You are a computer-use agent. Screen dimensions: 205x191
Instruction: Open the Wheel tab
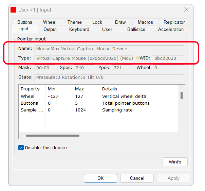click(x=50, y=22)
